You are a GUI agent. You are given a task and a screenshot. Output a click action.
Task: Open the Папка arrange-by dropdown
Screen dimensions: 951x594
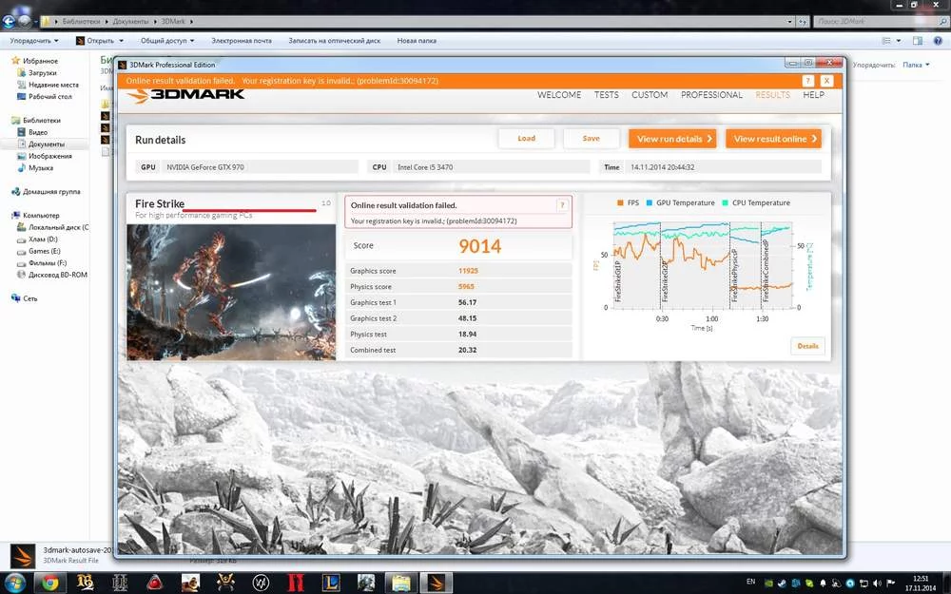[x=916, y=65]
